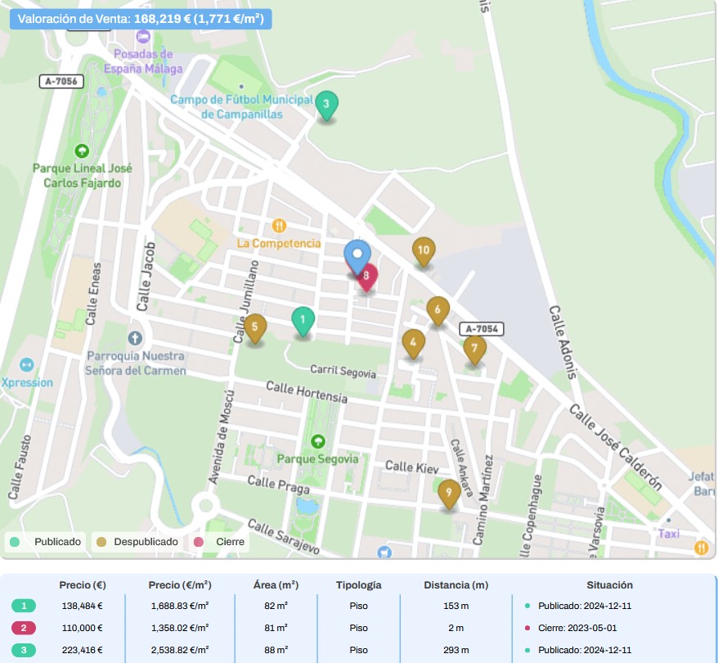Click gold map marker number 4
Viewport: 718px width, 663px height.
(414, 343)
